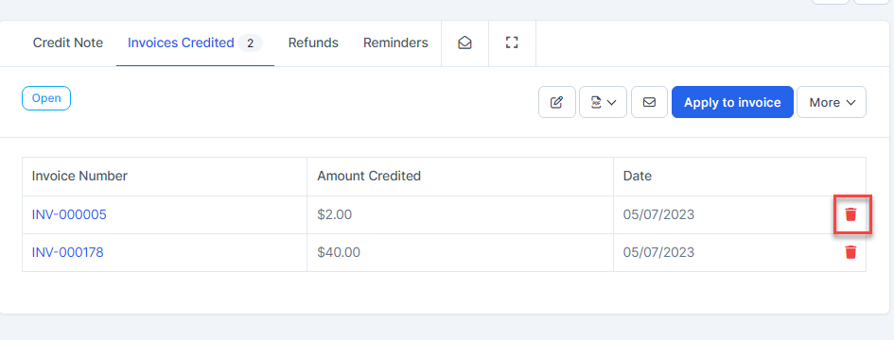Open invoice link INV-000005
This screenshot has width=894, height=340.
pos(69,214)
